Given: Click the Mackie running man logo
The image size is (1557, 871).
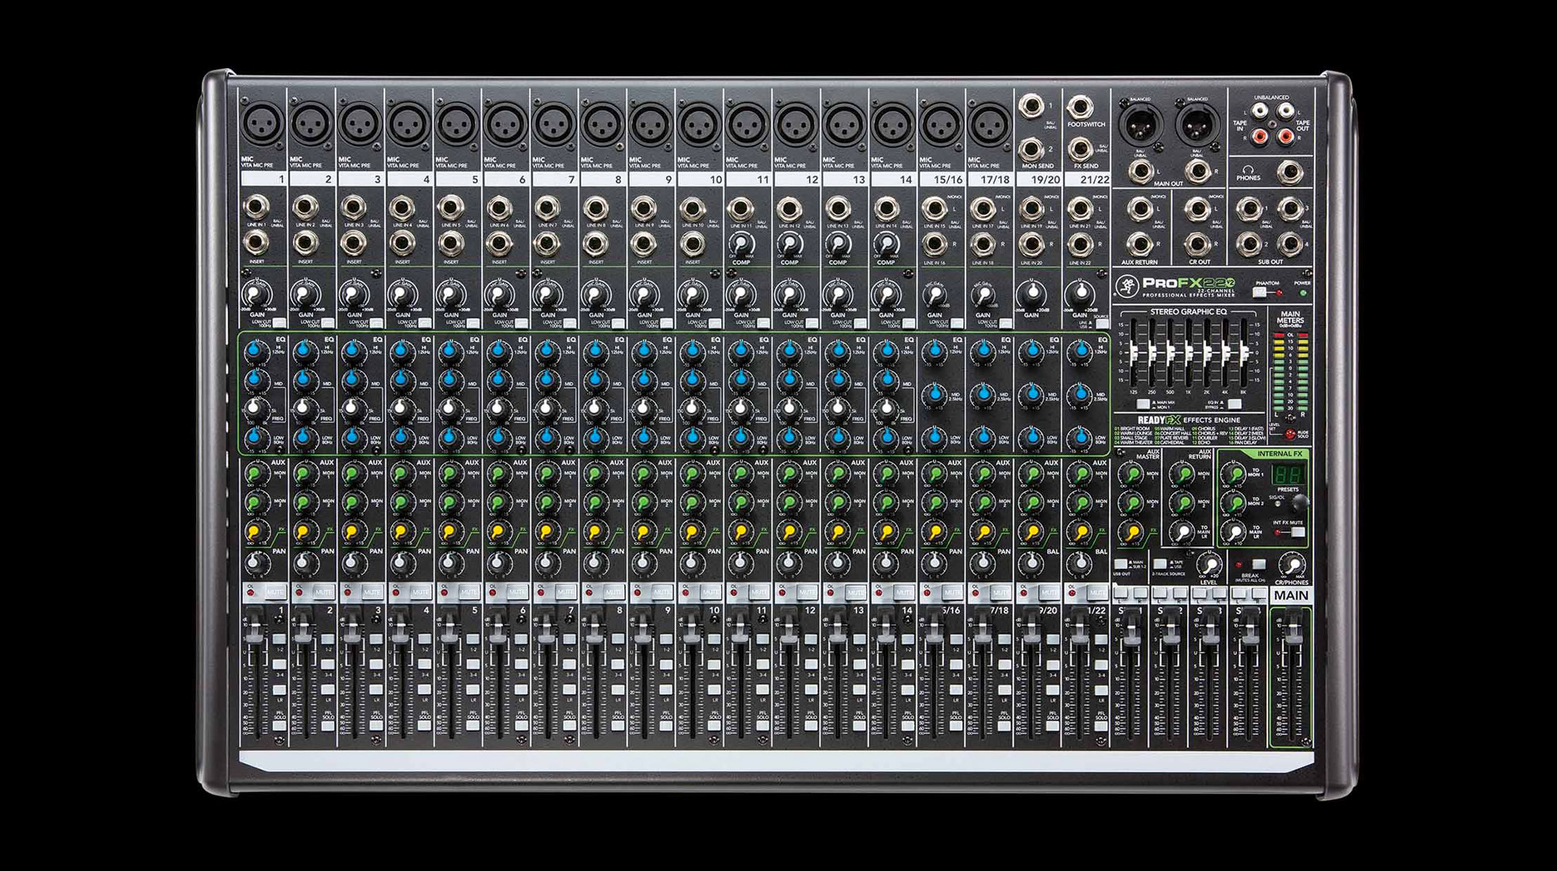Looking at the screenshot, I should pos(1127,286).
